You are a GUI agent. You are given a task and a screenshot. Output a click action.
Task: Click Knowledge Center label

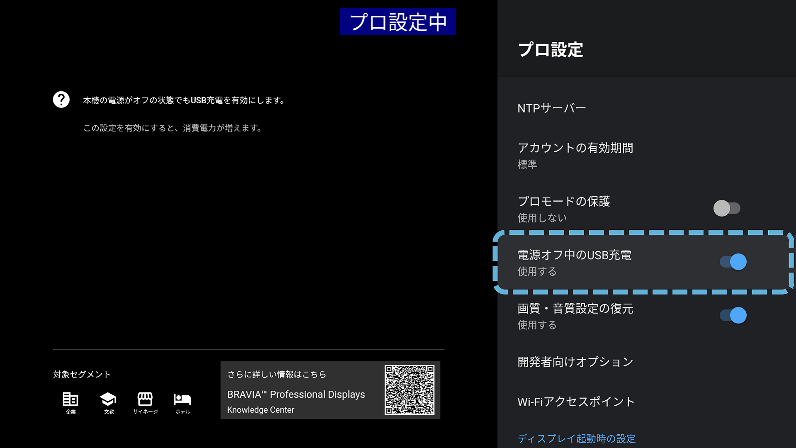point(260,410)
